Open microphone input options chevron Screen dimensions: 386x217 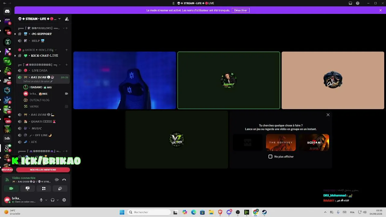[x=46, y=200]
